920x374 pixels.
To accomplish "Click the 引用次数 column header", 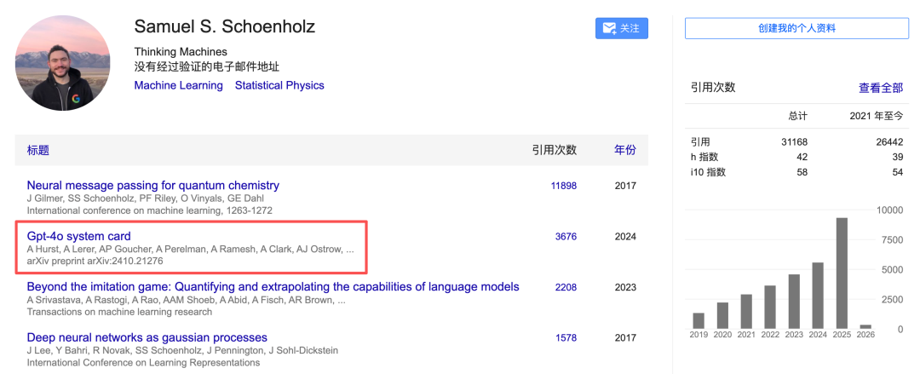I will tap(555, 150).
